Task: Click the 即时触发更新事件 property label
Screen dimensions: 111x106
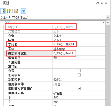Action: coord(21,89)
